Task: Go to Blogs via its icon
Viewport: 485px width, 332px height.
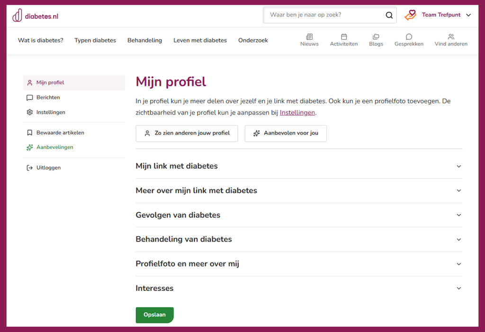Action: (376, 36)
